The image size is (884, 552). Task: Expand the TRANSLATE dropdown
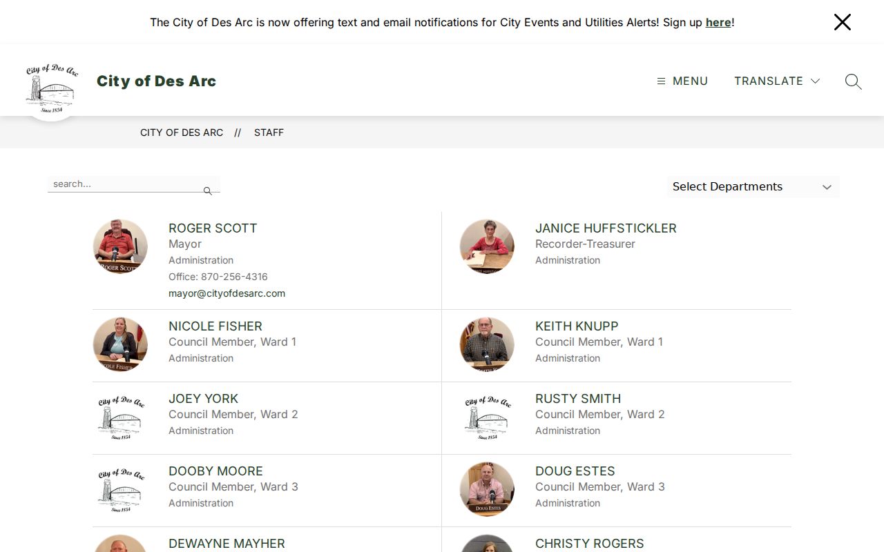[x=777, y=81]
